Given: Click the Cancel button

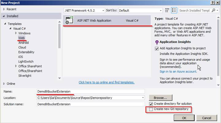Looking at the screenshot, I should [x=207, y=118].
